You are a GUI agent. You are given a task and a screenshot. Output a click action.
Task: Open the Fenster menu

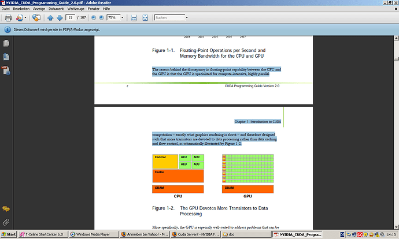tap(93, 9)
